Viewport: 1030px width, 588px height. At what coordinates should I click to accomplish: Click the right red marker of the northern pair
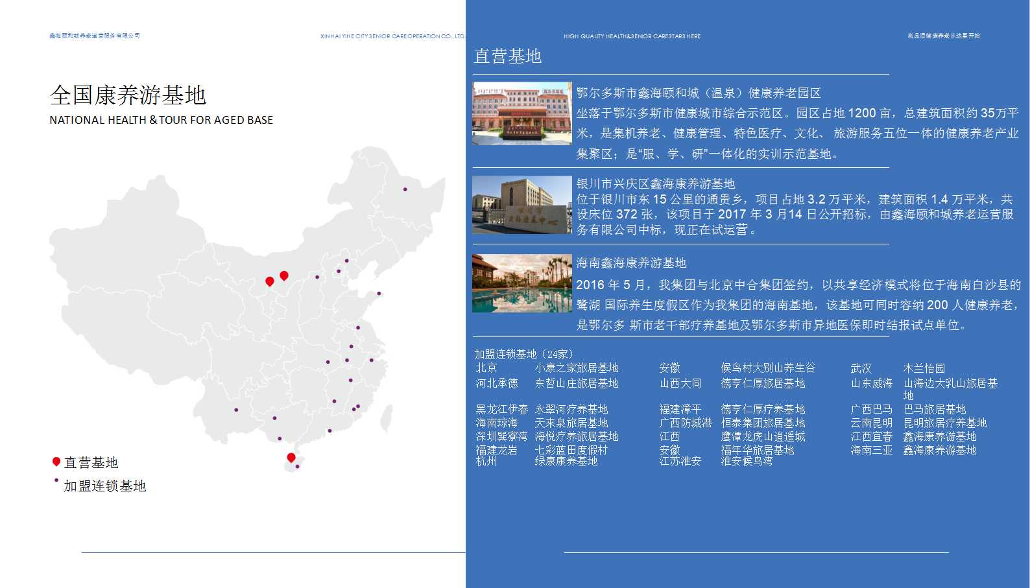coord(284,276)
